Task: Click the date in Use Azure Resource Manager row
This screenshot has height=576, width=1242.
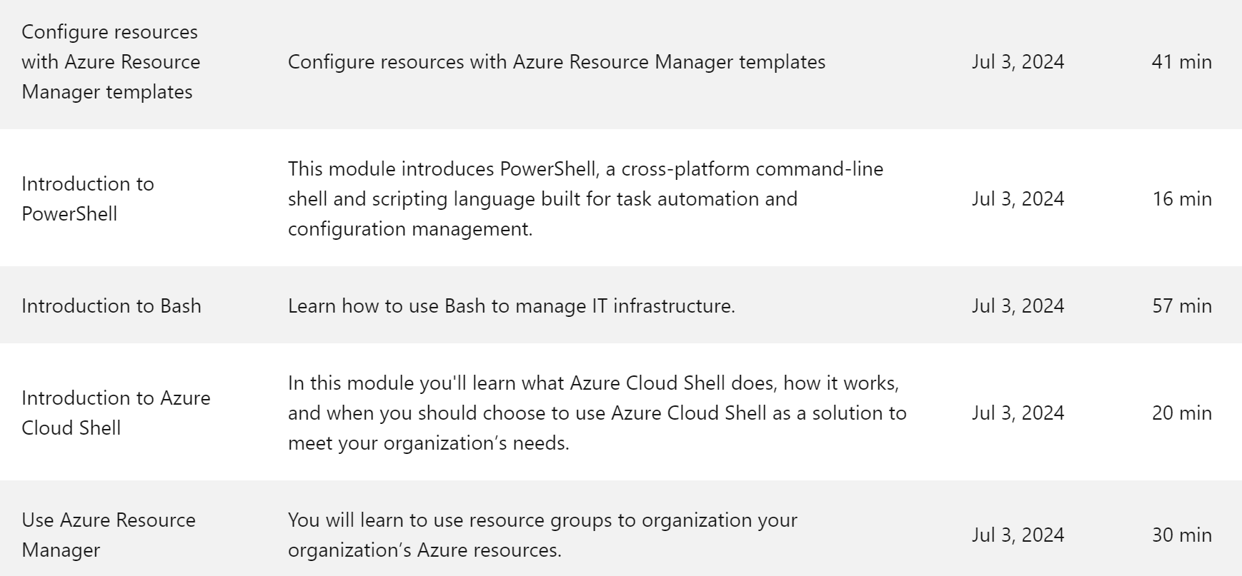Action: click(1018, 535)
